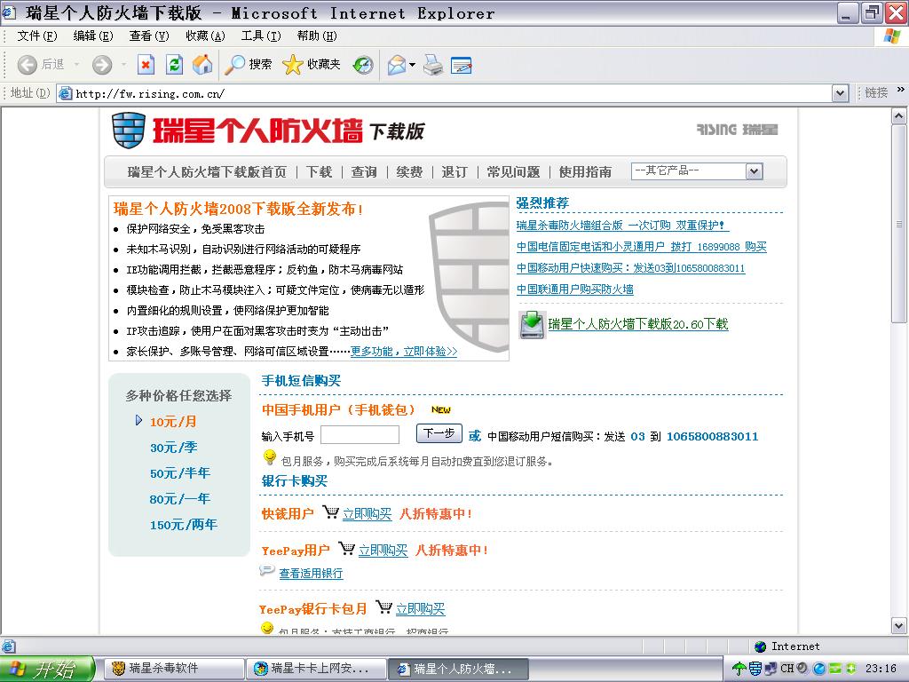Open 中国移动用户快速购买 link
The image size is (909, 682).
[631, 268]
